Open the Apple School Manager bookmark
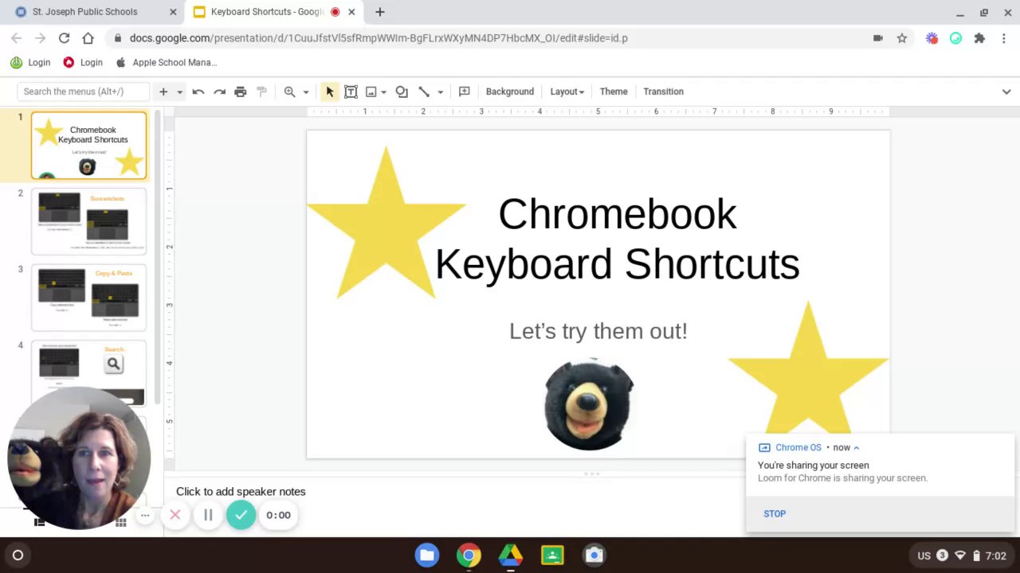The width and height of the screenshot is (1020, 573). pos(167,62)
